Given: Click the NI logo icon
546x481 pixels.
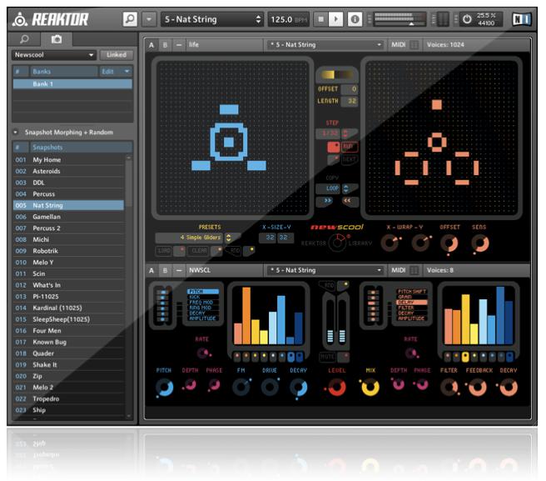Looking at the screenshot, I should click(521, 18).
